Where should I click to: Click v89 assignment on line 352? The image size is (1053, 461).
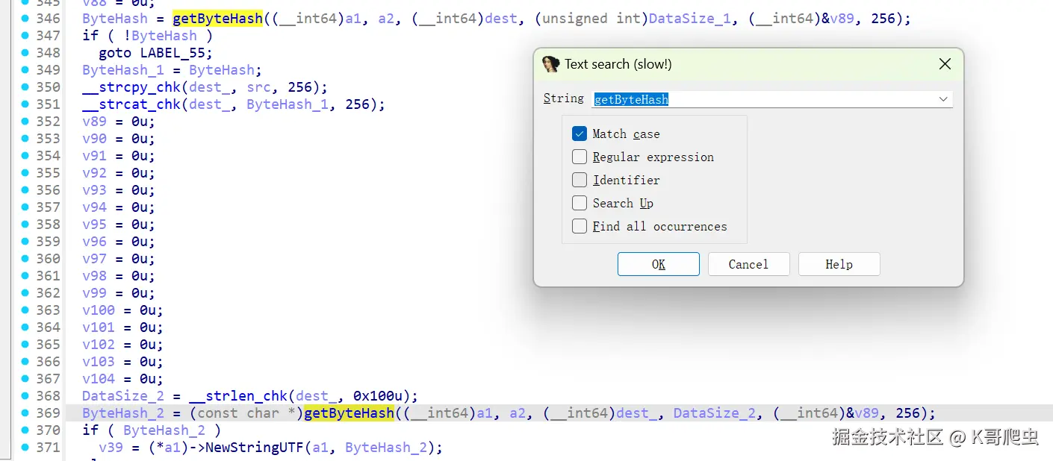(118, 122)
